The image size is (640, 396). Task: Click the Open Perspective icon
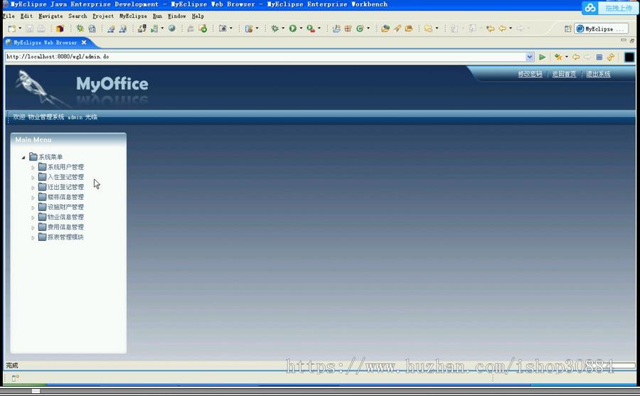(567, 28)
